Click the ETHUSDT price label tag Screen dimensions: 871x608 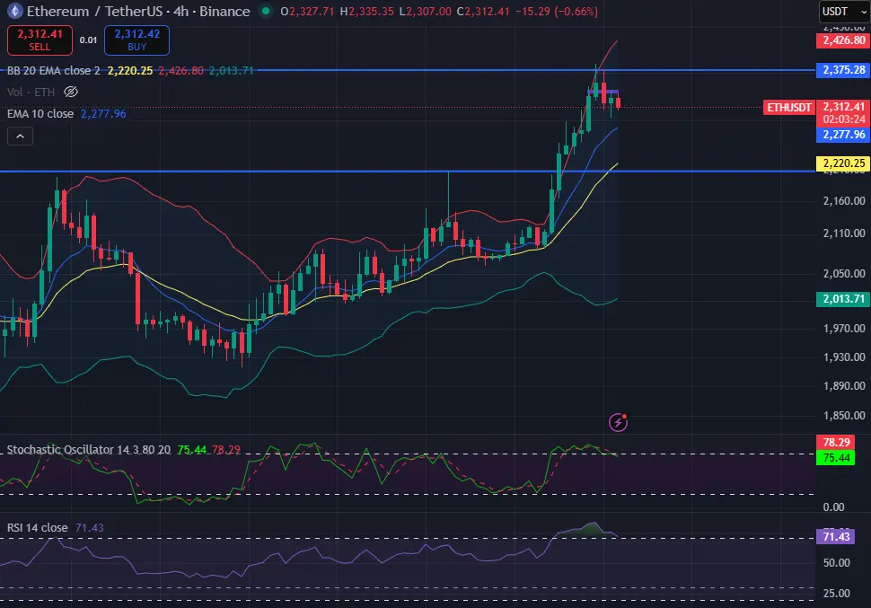[789, 107]
